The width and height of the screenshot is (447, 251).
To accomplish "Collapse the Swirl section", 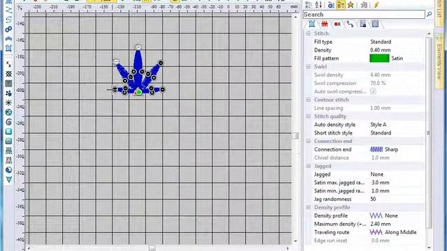I will (309, 67).
